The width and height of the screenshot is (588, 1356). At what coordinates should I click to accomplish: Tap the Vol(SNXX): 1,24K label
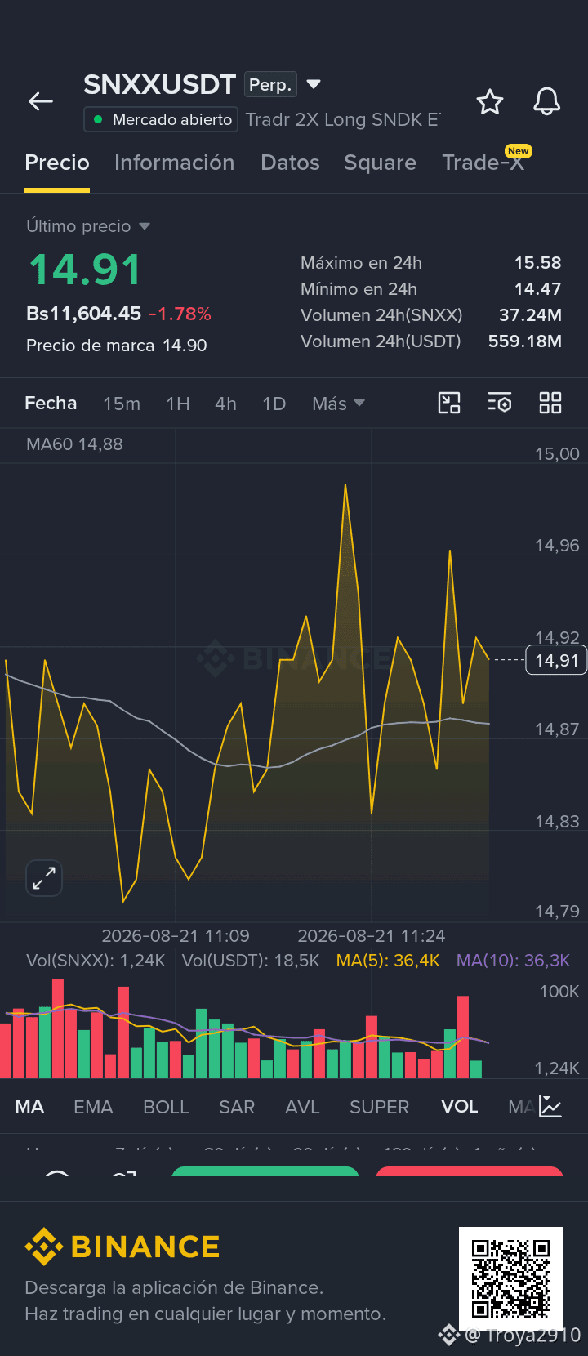[96, 961]
